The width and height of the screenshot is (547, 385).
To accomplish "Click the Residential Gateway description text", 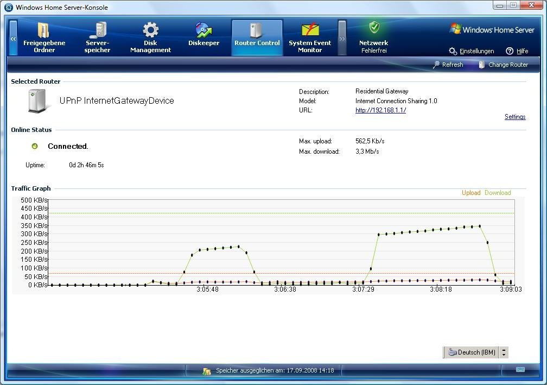I will click(x=381, y=91).
